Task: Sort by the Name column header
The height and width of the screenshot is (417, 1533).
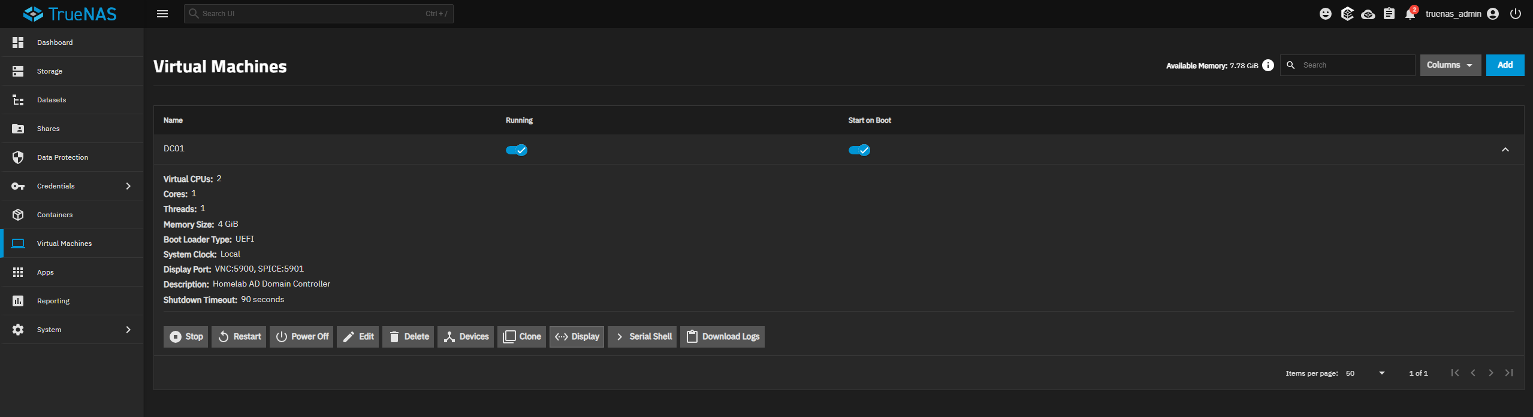Action: coord(173,120)
